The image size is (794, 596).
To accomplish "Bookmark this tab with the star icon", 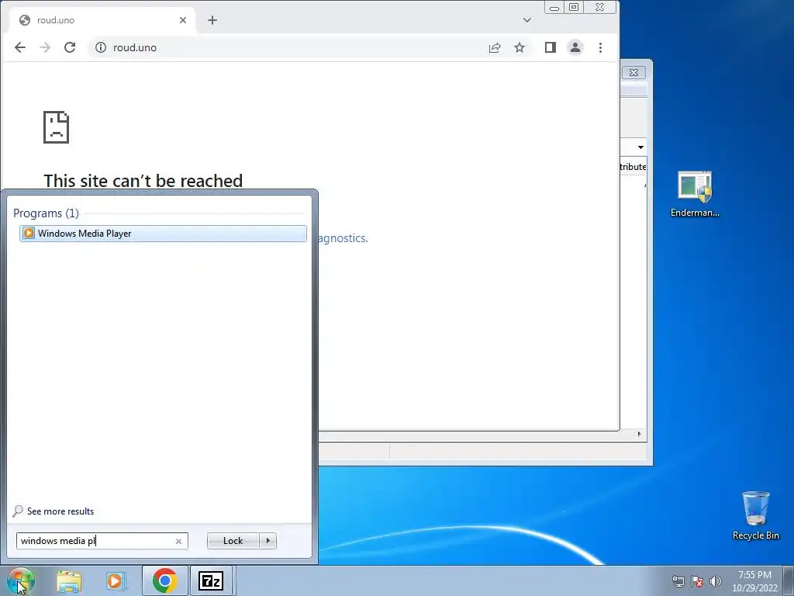I will point(520,47).
